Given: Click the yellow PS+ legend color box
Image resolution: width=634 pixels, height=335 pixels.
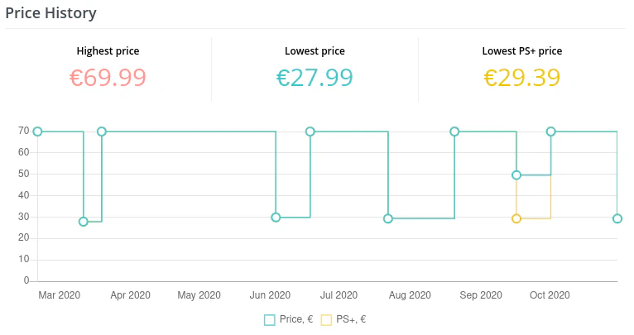Looking at the screenshot, I should [326, 319].
